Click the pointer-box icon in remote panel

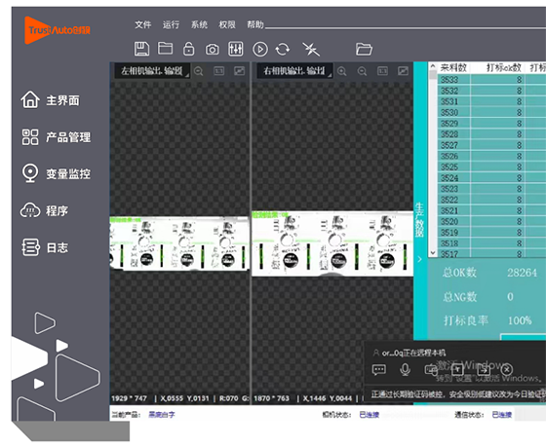coord(457,369)
